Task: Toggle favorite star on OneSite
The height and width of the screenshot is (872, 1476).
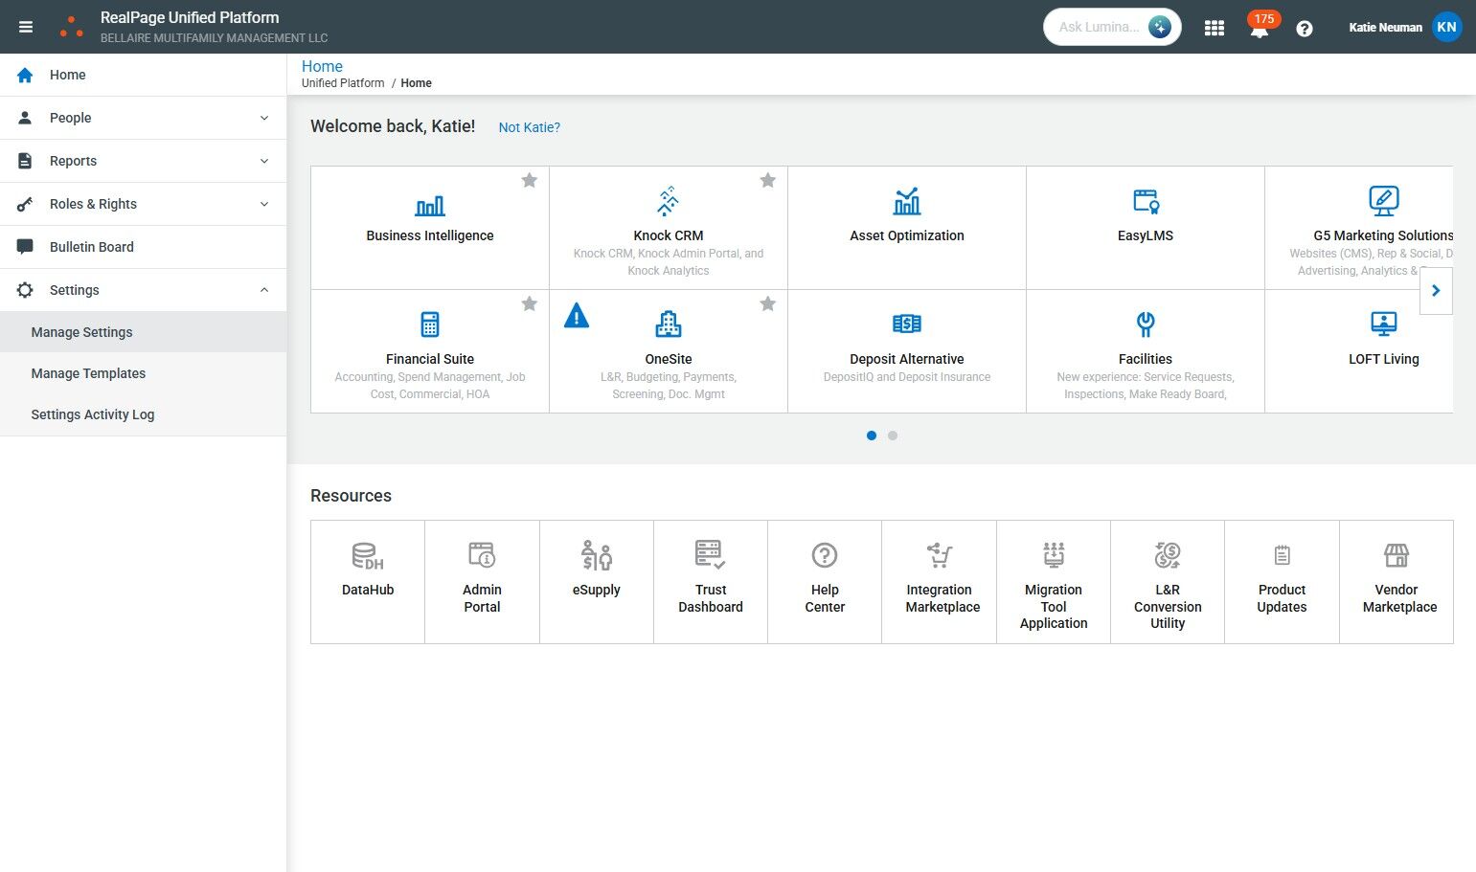Action: pyautogui.click(x=767, y=303)
